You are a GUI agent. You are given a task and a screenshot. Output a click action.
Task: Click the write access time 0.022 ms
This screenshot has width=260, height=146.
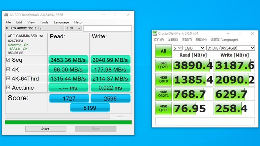point(110,88)
